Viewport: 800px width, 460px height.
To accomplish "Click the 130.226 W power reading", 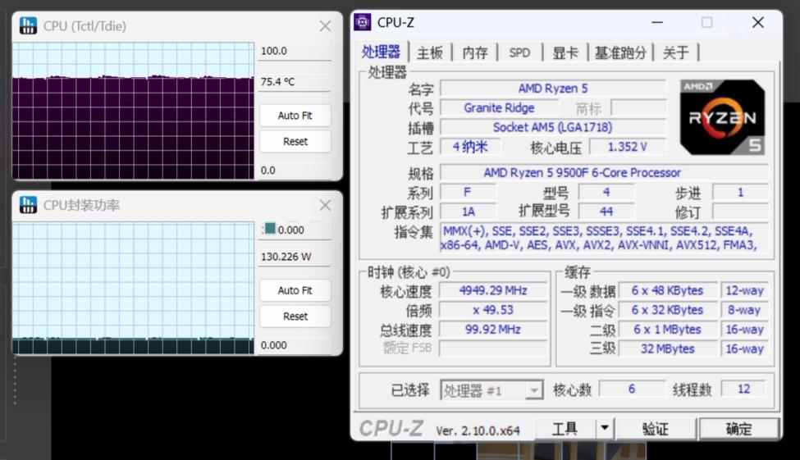I will point(295,257).
